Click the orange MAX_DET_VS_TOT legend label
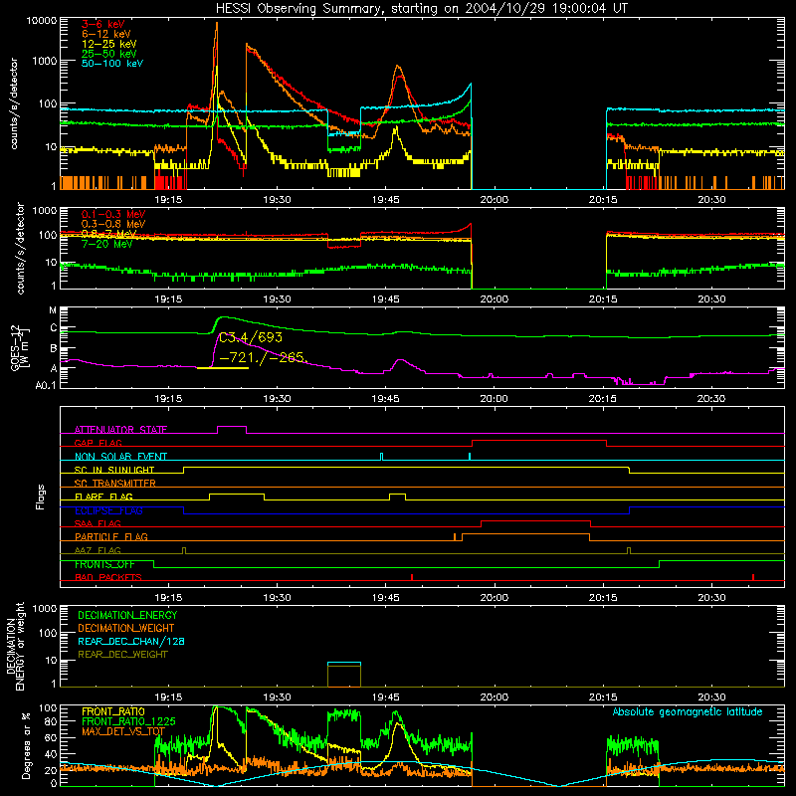This screenshot has height=796, width=796. tap(123, 731)
